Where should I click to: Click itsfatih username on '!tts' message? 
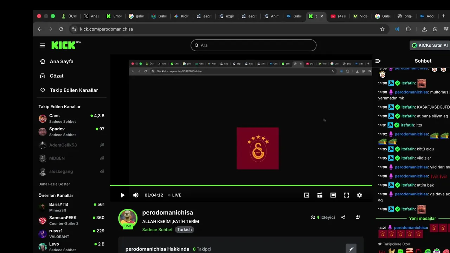[408, 125]
